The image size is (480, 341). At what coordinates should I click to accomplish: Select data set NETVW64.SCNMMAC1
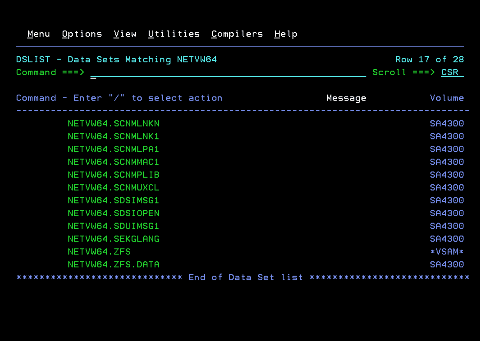click(x=113, y=162)
